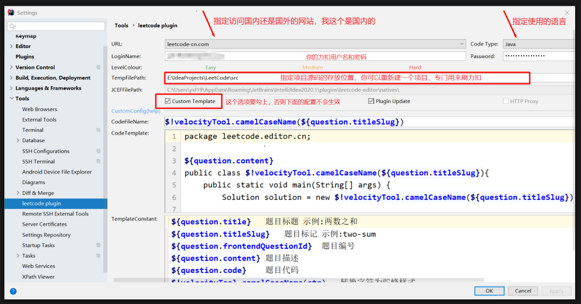Click the Cancel button

coord(523,291)
